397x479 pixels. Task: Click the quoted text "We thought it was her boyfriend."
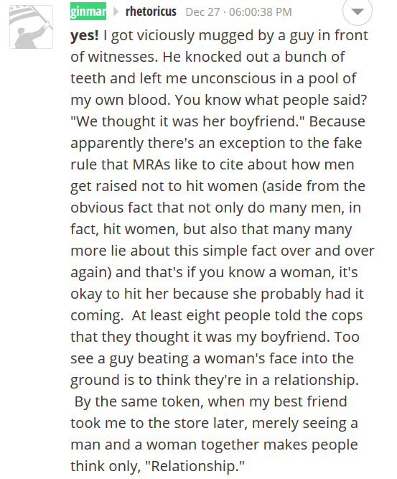click(188, 121)
